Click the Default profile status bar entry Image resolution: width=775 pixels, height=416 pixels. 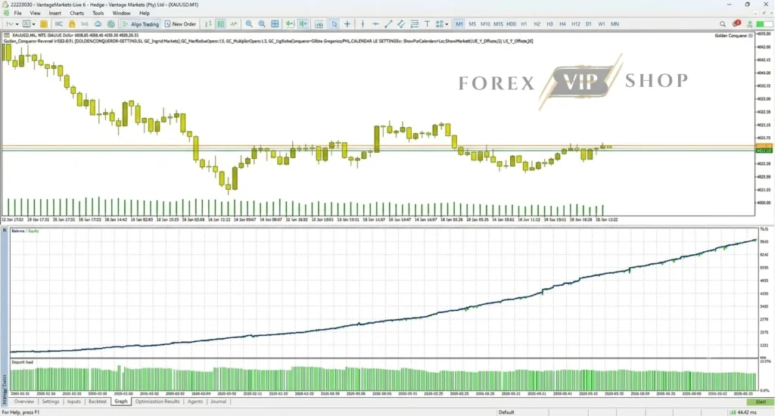pyautogui.click(x=506, y=412)
